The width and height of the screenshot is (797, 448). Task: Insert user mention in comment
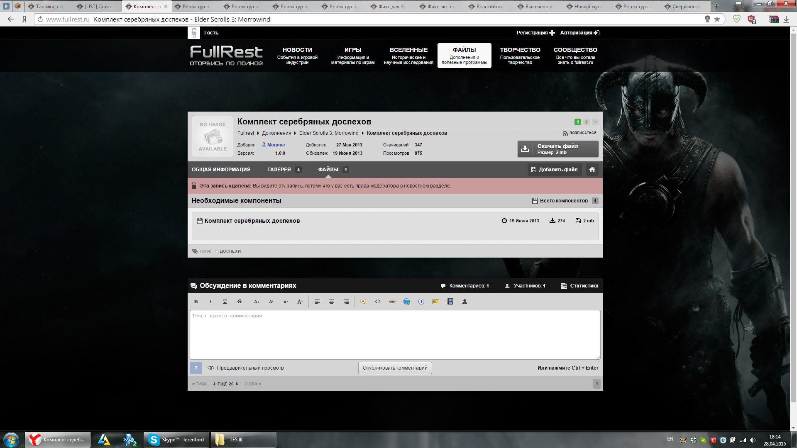point(465,302)
